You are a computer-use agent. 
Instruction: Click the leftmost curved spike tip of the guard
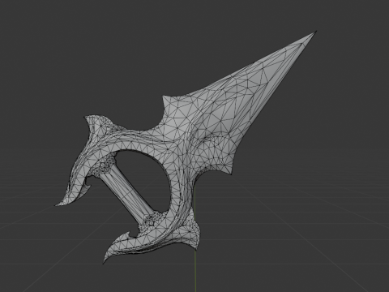(59, 204)
